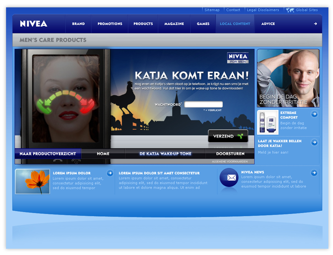Click Naar Productoverzicht tab

click(48, 154)
